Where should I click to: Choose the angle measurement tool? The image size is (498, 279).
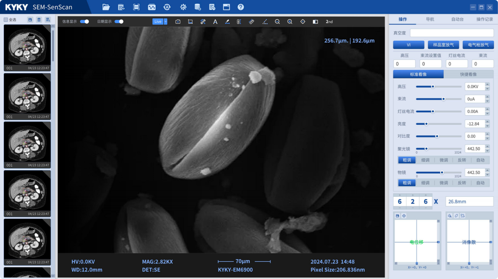click(x=265, y=22)
